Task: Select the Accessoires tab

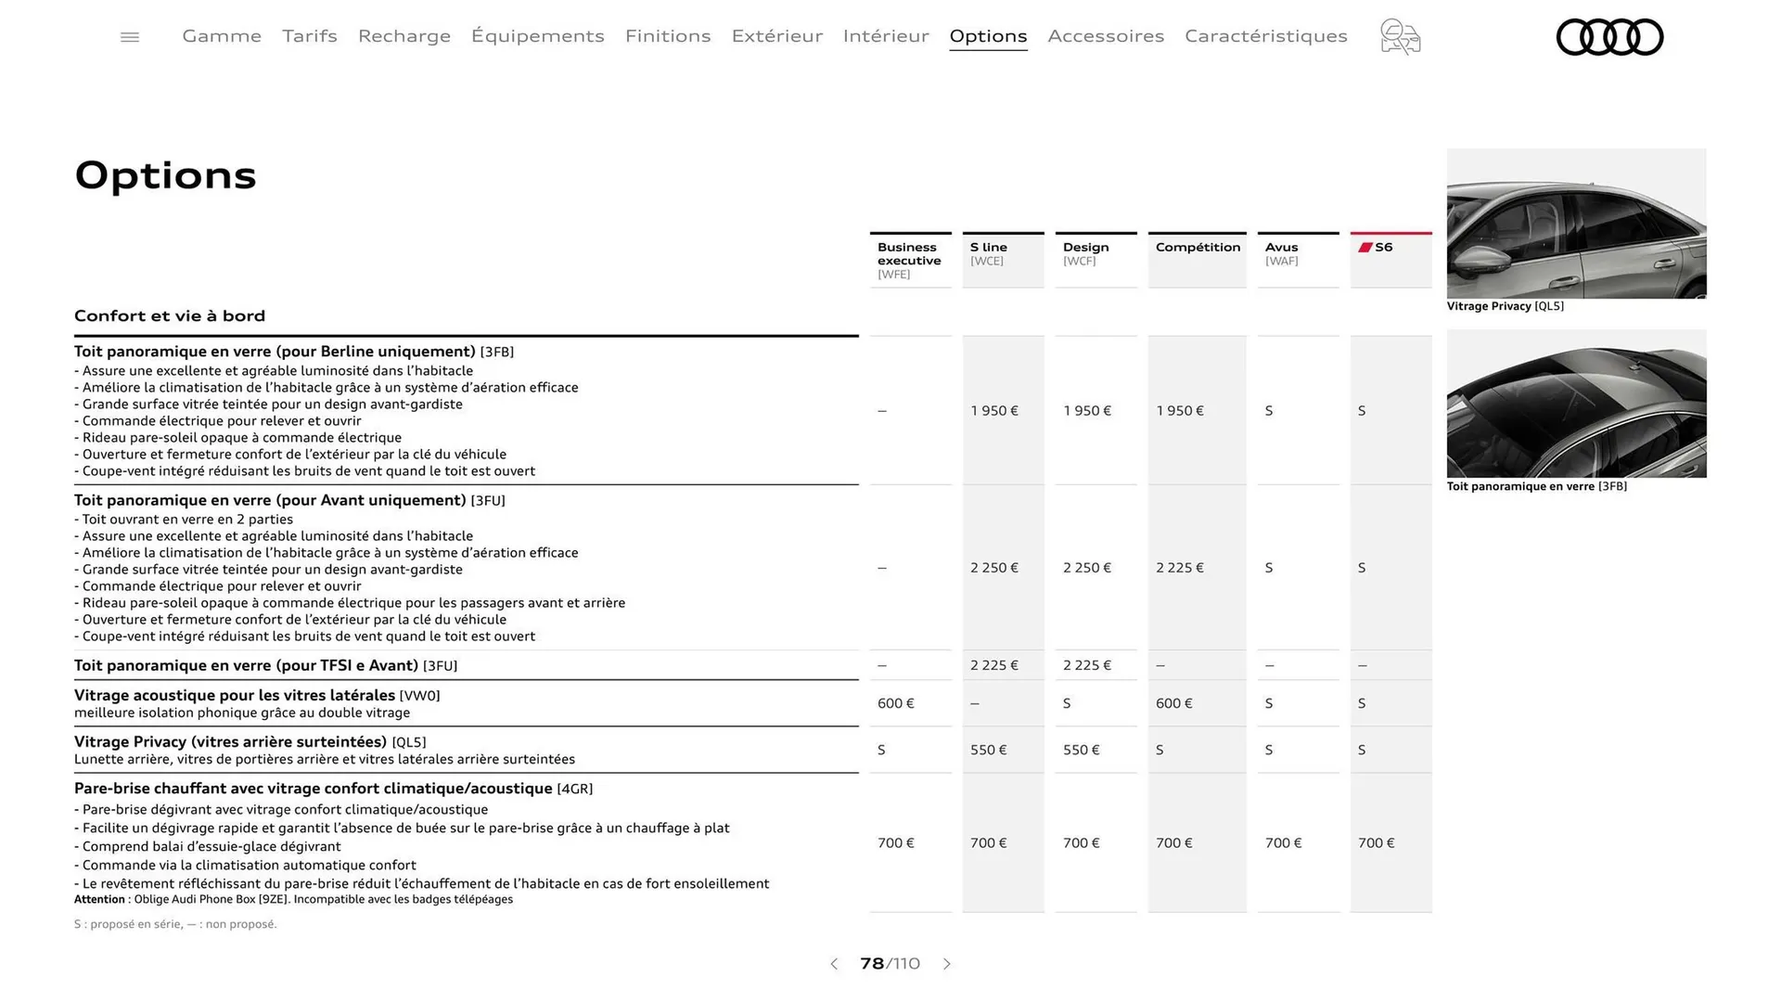Action: pyautogui.click(x=1106, y=36)
